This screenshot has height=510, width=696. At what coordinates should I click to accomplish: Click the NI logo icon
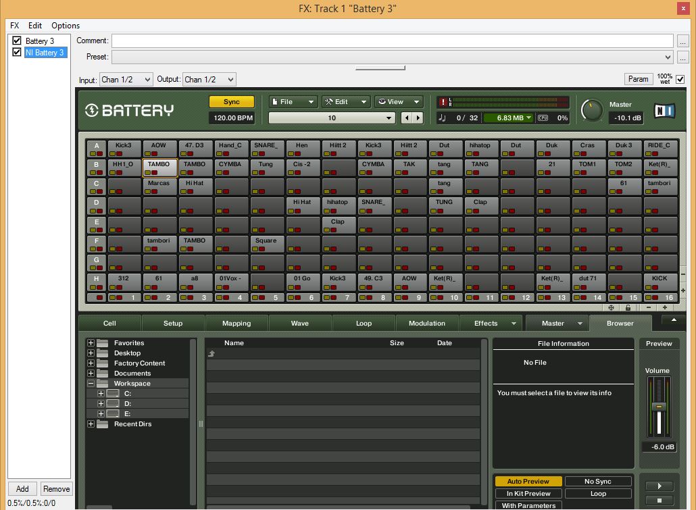[x=665, y=110]
